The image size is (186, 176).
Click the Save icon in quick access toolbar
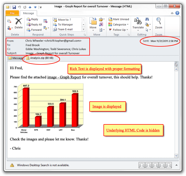point(14,7)
